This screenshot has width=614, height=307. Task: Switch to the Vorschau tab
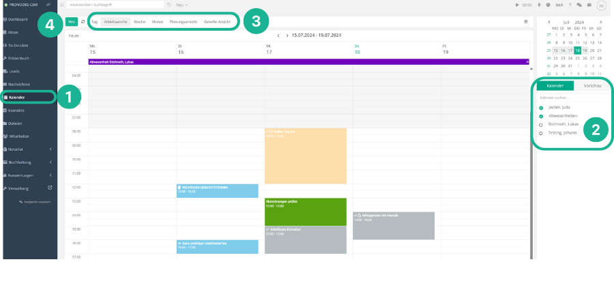point(592,86)
